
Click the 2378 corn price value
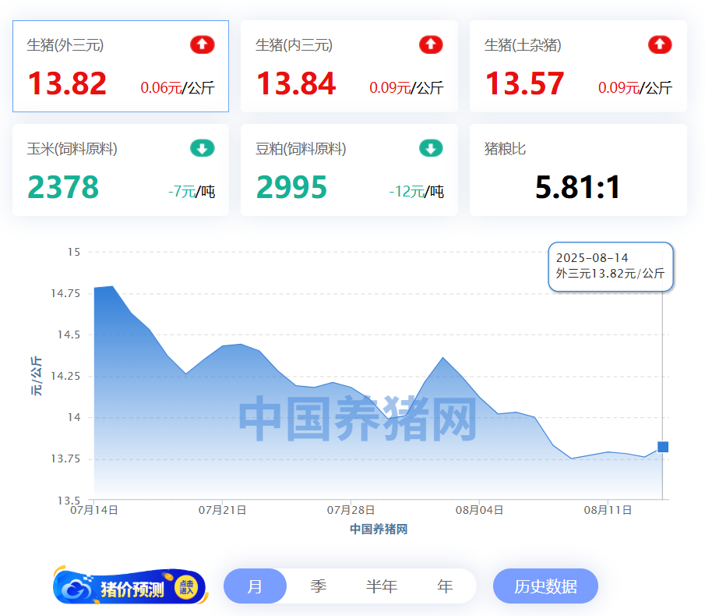click(x=63, y=187)
